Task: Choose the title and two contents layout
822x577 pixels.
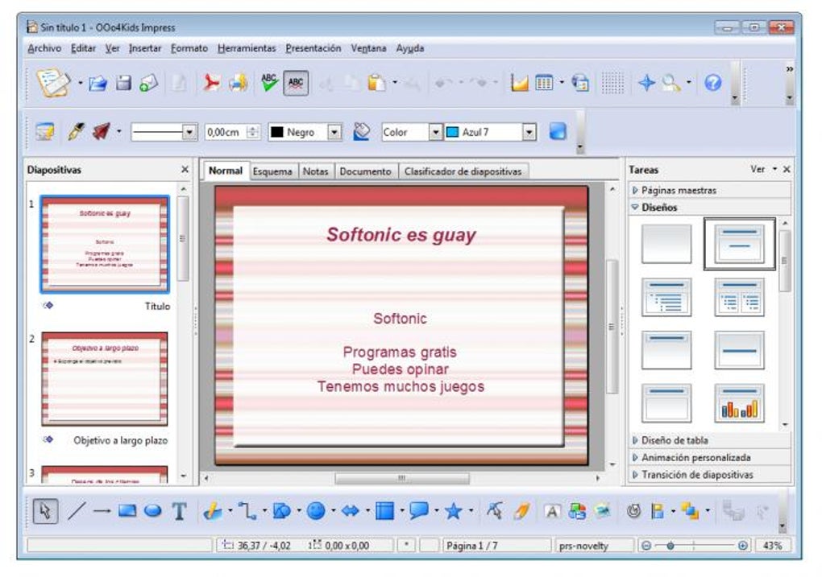Action: pyautogui.click(x=739, y=297)
